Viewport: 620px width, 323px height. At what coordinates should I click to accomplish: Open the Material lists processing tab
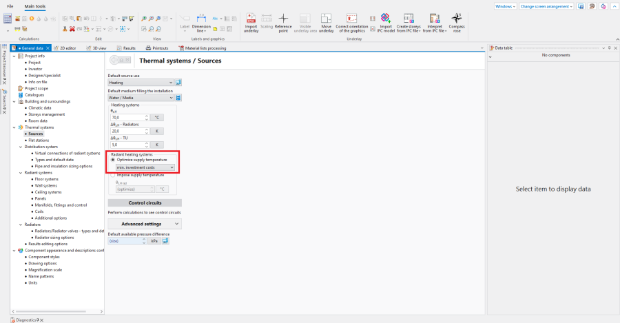[203, 48]
